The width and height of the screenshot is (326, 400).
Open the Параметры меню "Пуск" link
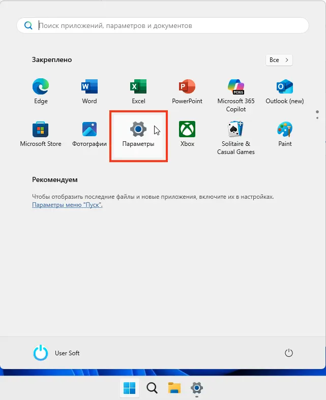click(67, 205)
